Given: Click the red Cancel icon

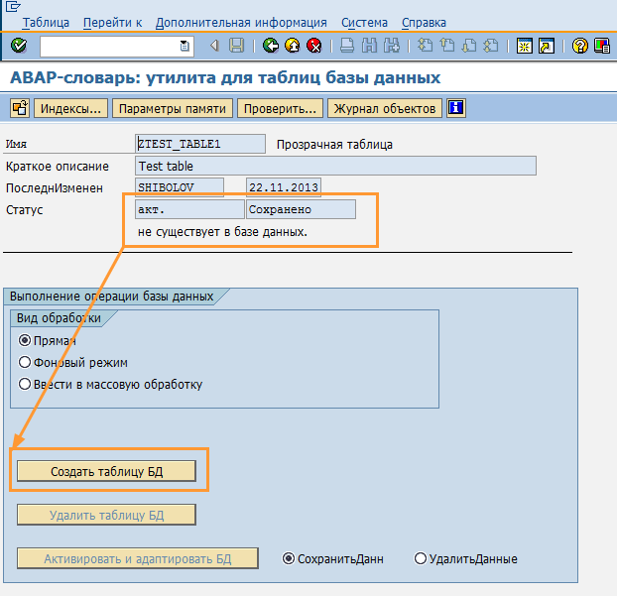Looking at the screenshot, I should coord(314,46).
